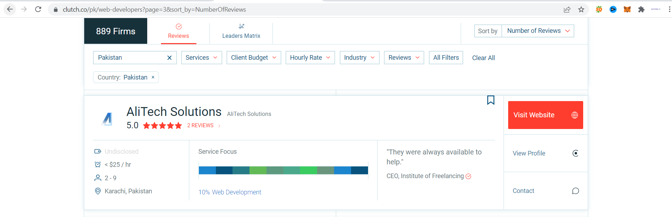Image resolution: width=672 pixels, height=217 pixels.
Task: Click the 5.0 rating score
Action: point(132,125)
